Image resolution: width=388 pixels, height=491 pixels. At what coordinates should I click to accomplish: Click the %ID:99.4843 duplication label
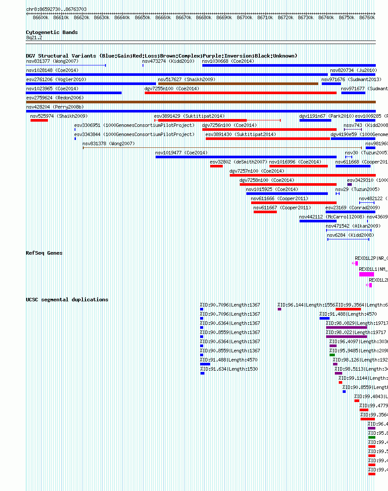point(371,396)
